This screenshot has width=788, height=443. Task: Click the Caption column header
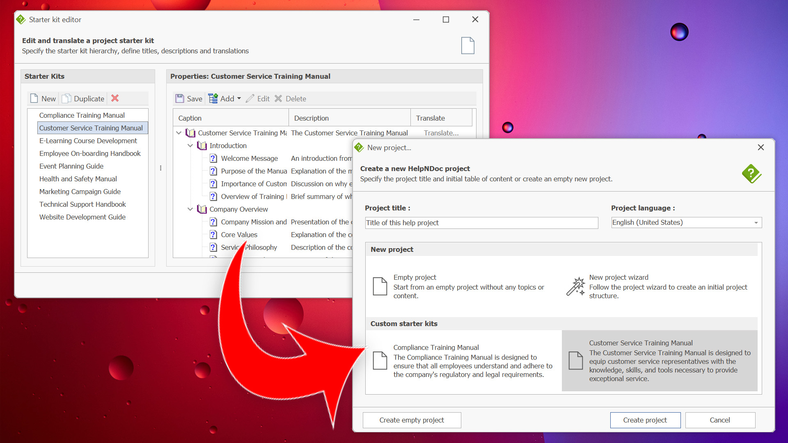pos(231,118)
